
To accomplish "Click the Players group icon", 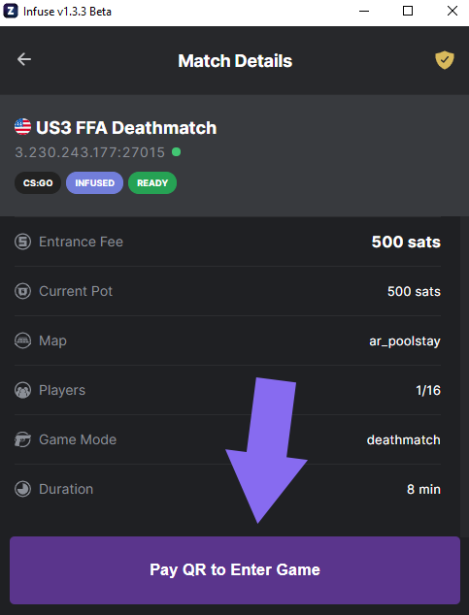I will pos(22,390).
